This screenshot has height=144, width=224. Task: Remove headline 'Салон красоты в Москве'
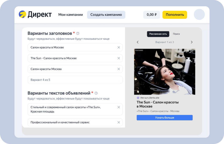click(119, 47)
